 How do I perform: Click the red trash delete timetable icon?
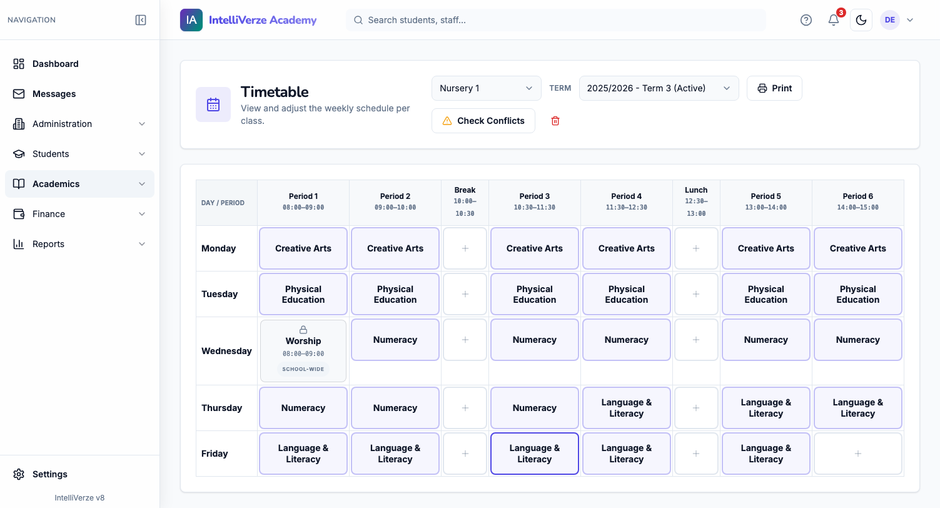pos(555,121)
